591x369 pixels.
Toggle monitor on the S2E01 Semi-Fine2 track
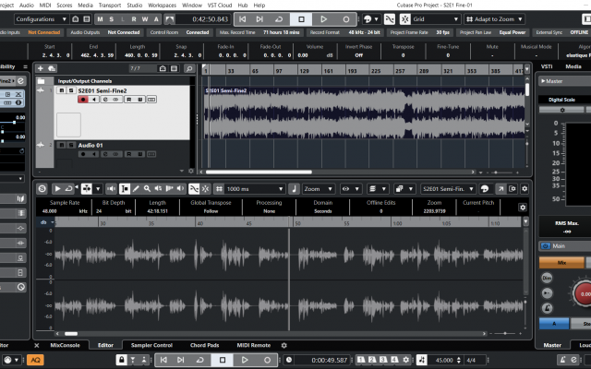coord(94,100)
